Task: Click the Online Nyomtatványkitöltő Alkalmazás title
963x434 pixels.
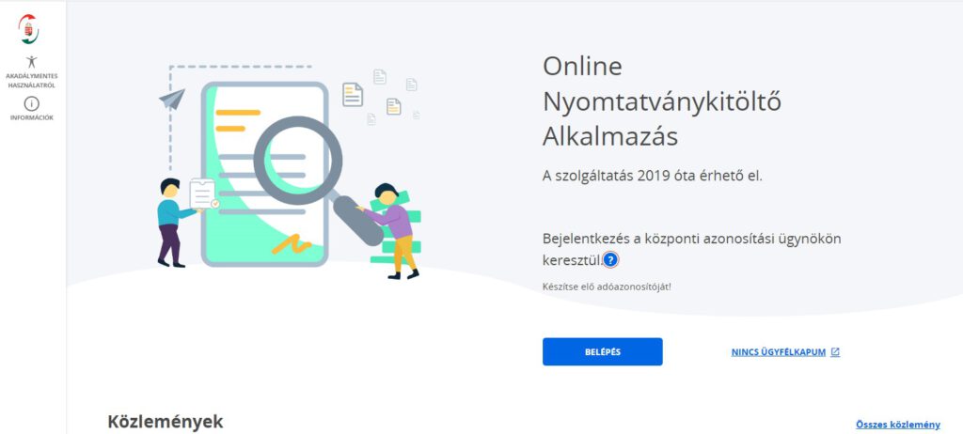Action: (662, 101)
